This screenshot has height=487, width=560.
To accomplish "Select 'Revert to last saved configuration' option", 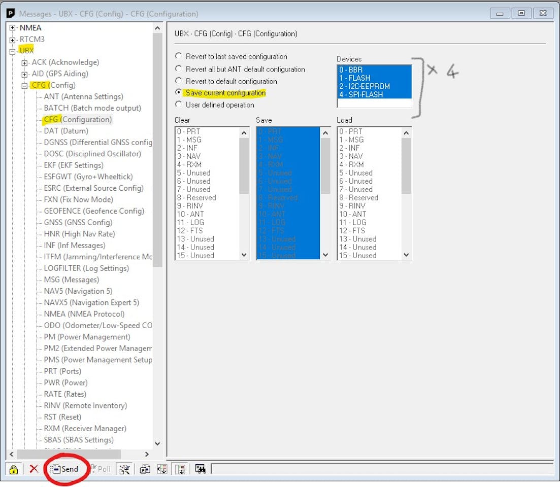I will coord(178,56).
